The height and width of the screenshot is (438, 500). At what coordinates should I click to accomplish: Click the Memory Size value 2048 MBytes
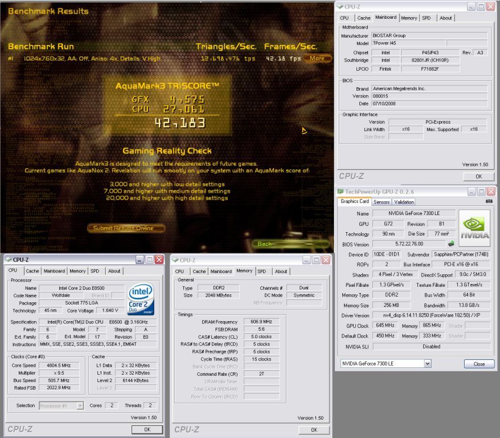click(219, 295)
